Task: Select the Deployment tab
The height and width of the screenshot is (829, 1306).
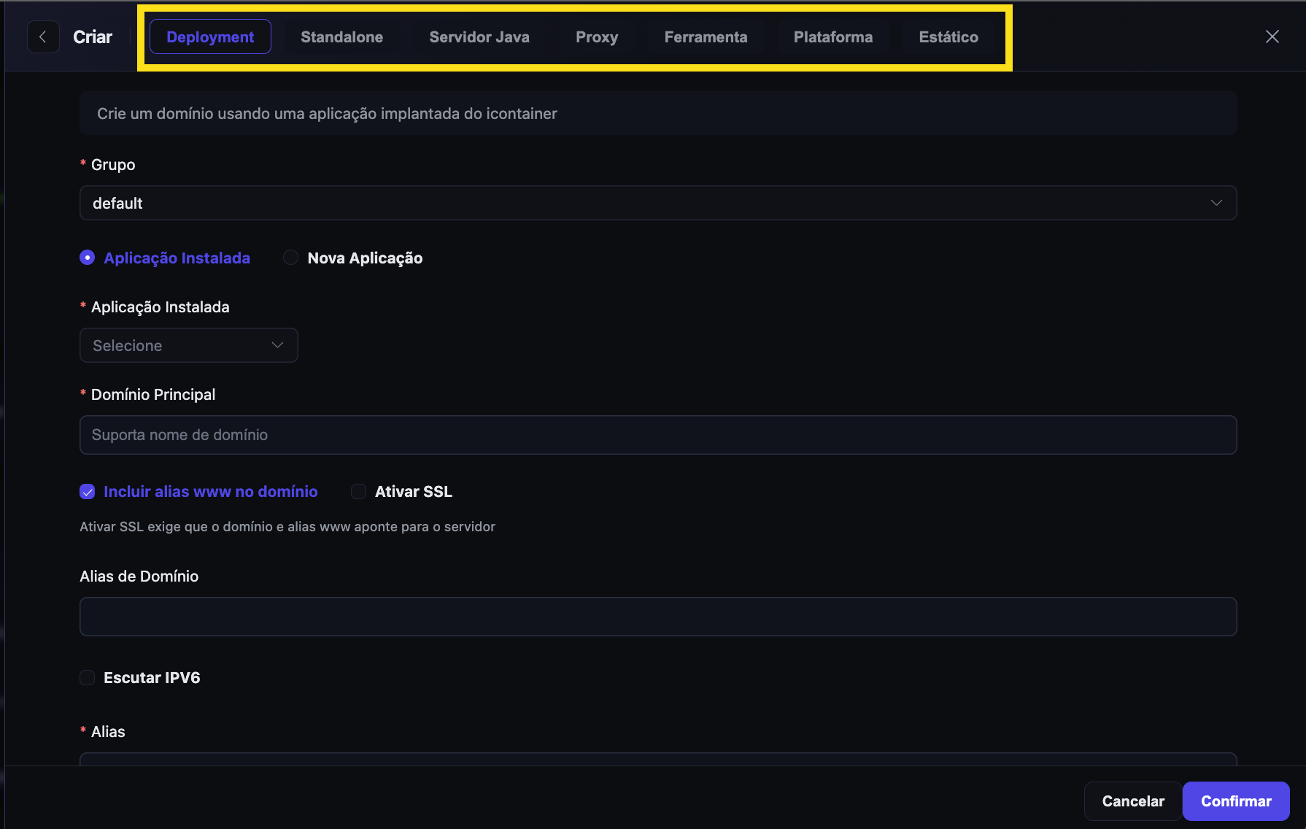Action: (x=210, y=37)
